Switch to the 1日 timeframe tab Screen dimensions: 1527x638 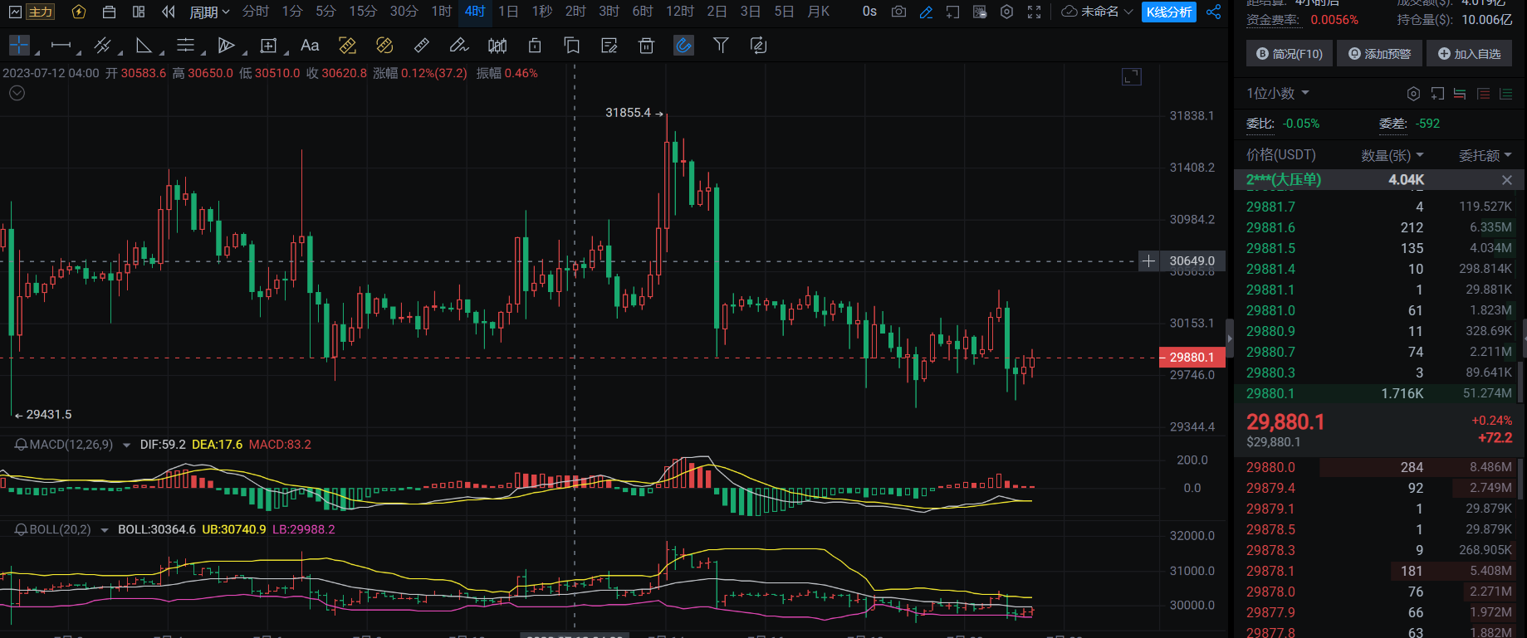[x=508, y=12]
